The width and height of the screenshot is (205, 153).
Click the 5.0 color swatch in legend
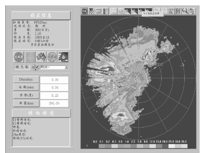click(140, 146)
